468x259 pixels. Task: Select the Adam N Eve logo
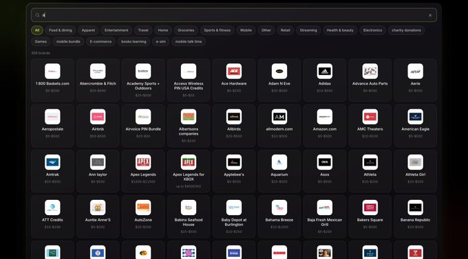279,71
